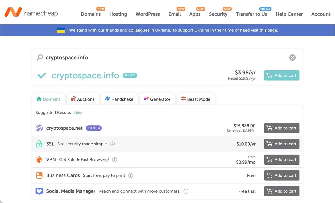335x203 pixels.
Task: Add cryptospace.info to cart
Action: tap(282, 75)
